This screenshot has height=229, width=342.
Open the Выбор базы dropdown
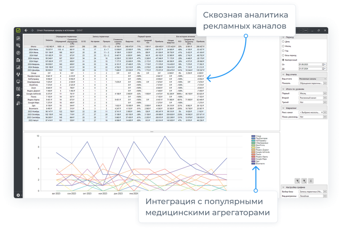point(312,192)
